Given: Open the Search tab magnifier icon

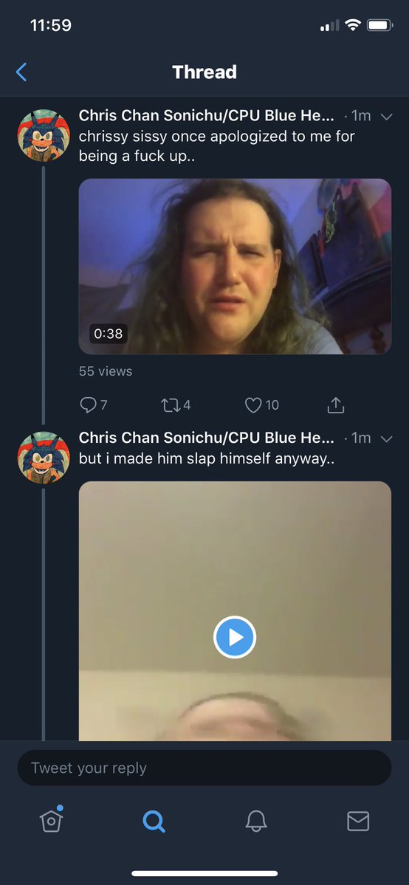Looking at the screenshot, I should click(154, 822).
